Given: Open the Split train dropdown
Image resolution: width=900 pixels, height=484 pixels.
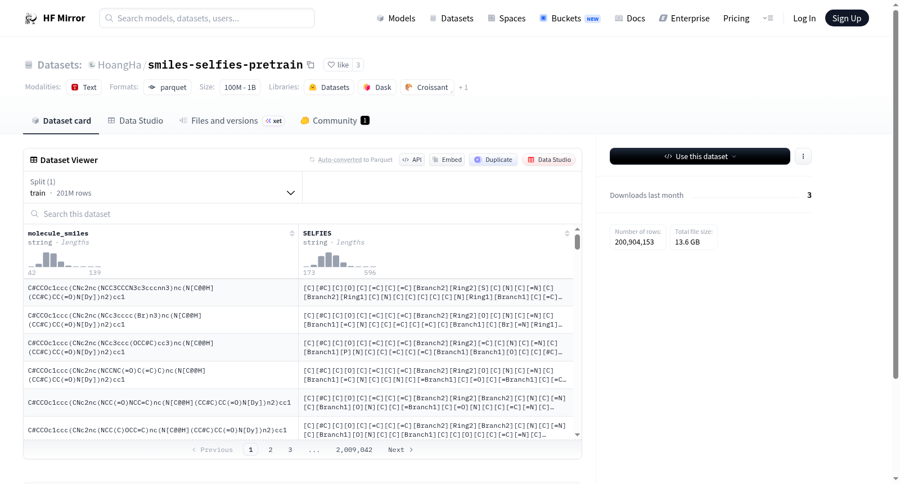Looking at the screenshot, I should [x=163, y=187].
